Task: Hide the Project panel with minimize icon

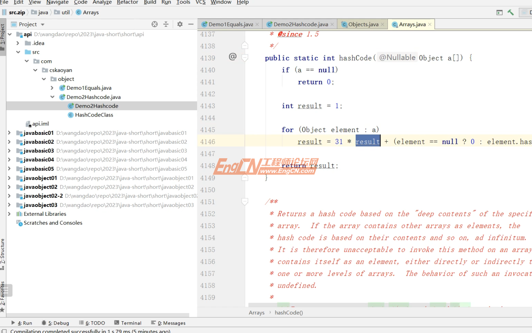Action: coord(191,24)
